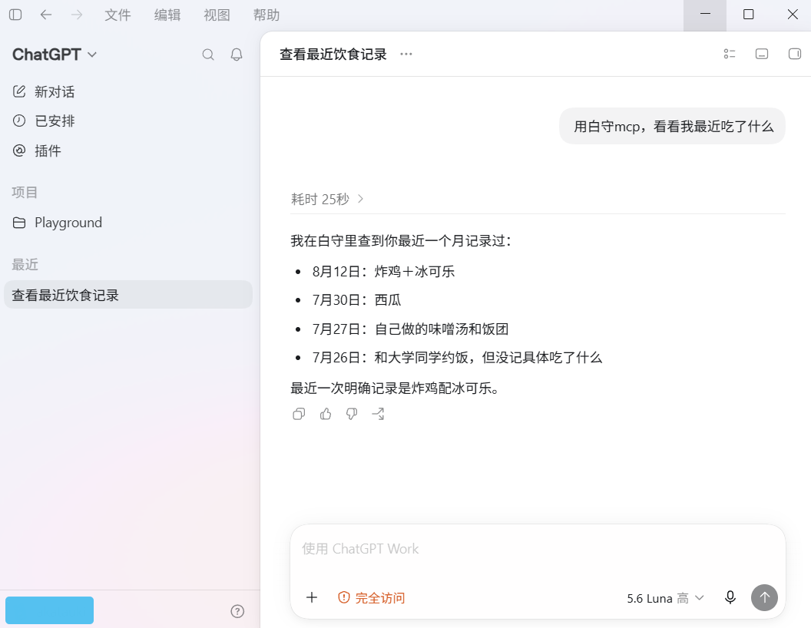
Task: Send the message with the up arrow
Action: click(x=764, y=597)
